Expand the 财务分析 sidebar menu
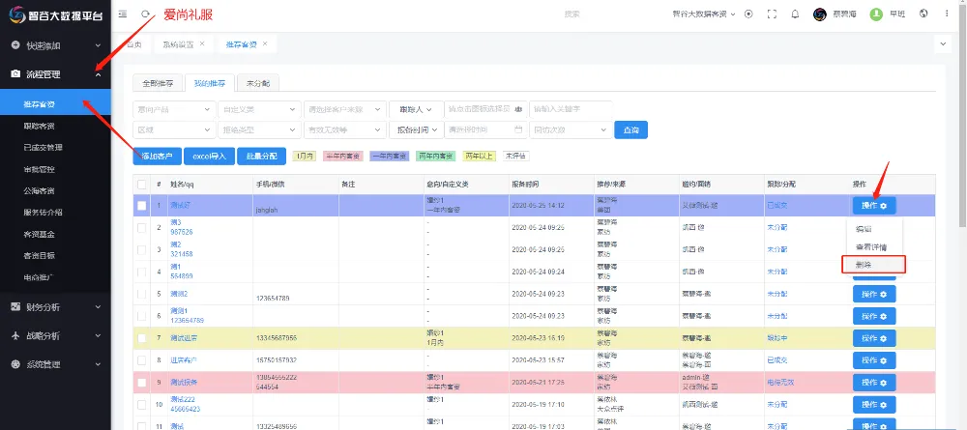967x430 pixels. (x=55, y=306)
